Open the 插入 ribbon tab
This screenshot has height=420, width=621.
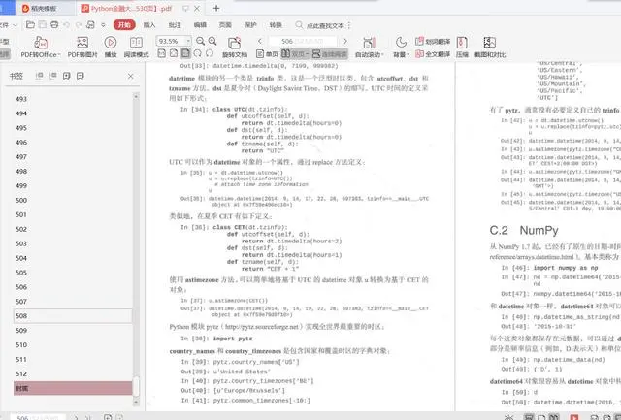149,25
